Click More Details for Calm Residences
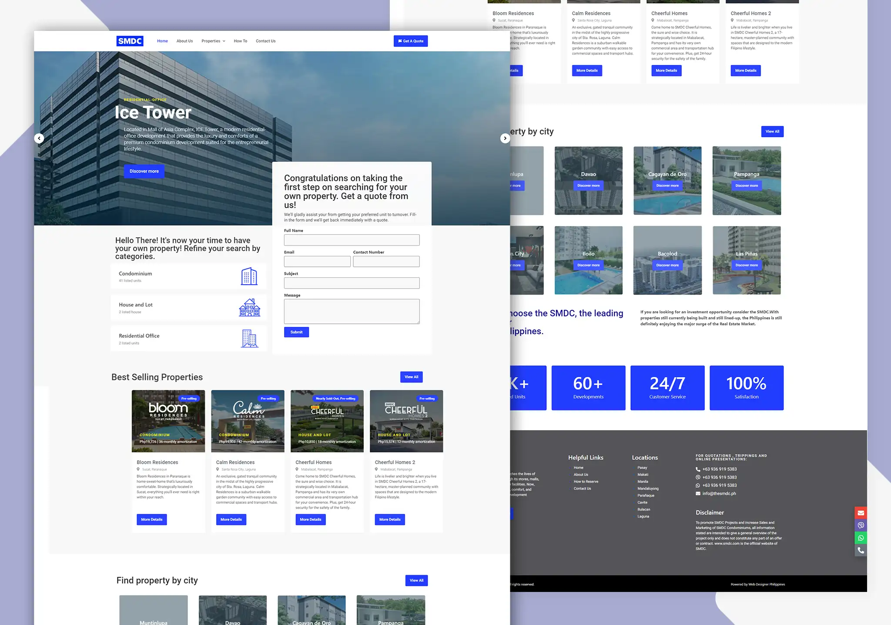 pyautogui.click(x=231, y=519)
